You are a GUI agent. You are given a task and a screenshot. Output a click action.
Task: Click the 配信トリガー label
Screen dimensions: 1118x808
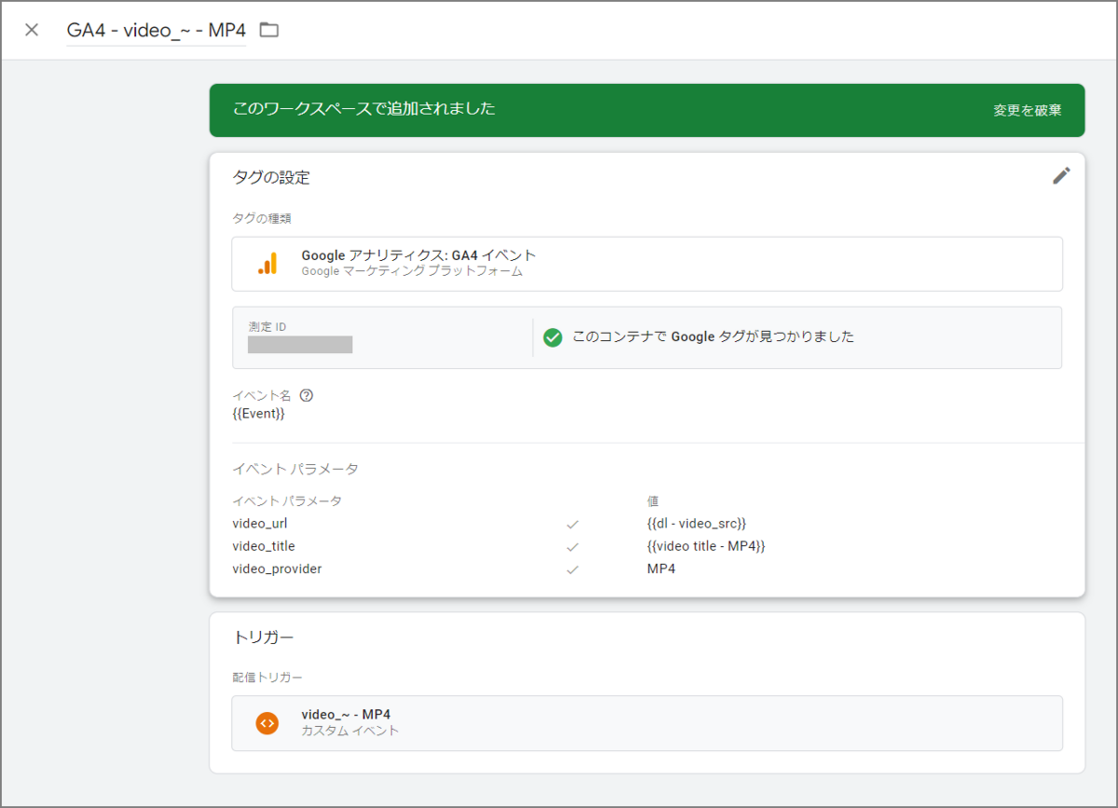267,677
